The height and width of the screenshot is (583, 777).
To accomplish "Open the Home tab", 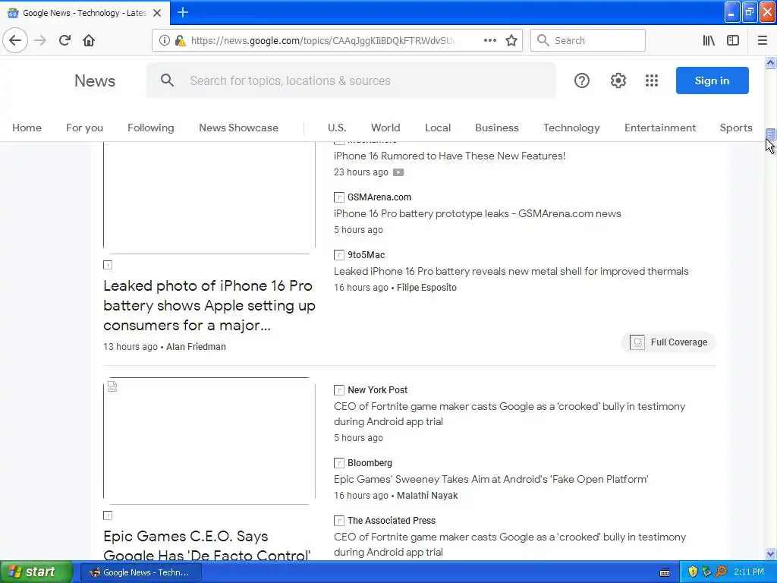I will click(x=27, y=128).
